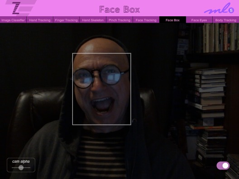The height and width of the screenshot is (179, 239).
Task: Select the active Face Box tab
Action: pos(172,20)
